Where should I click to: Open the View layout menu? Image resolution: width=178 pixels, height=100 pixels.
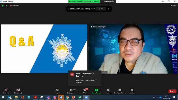[173, 6]
